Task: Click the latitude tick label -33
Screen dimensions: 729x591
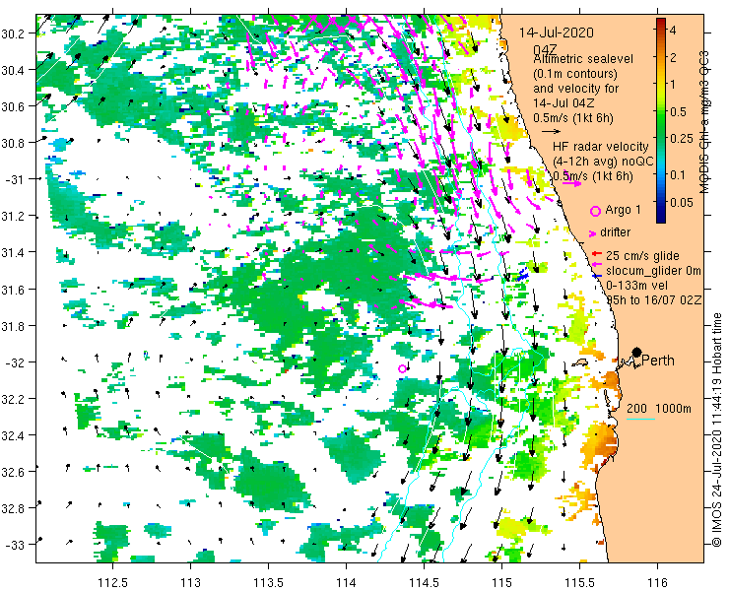Action: click(x=15, y=545)
